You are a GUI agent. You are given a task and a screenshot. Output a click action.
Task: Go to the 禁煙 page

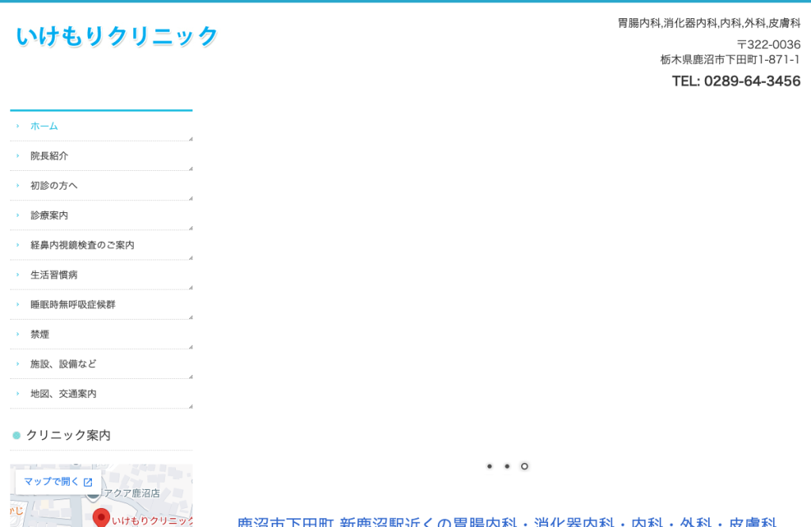[101, 334]
